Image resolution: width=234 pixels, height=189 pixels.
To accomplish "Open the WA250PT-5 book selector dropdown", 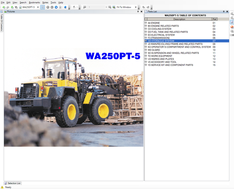I will coord(38,7).
